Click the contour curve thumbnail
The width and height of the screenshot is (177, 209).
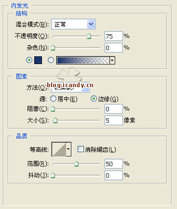[59, 149]
